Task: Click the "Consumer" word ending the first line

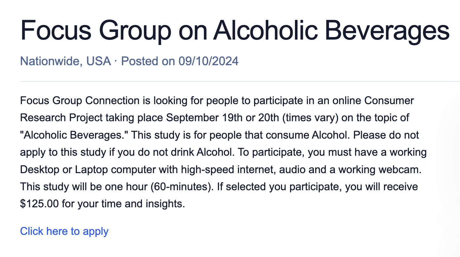Action: click(389, 101)
